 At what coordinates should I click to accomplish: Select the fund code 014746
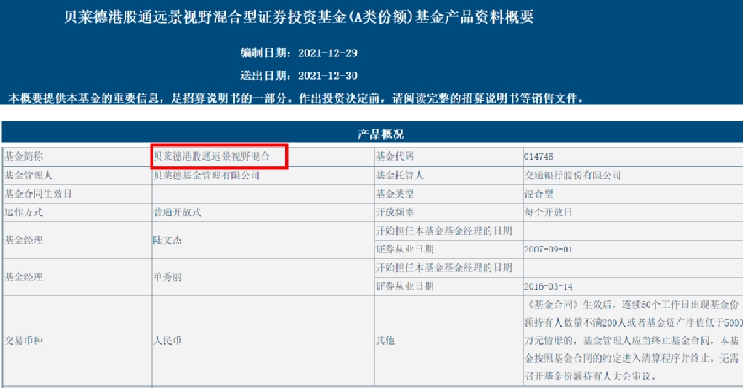click(x=539, y=157)
